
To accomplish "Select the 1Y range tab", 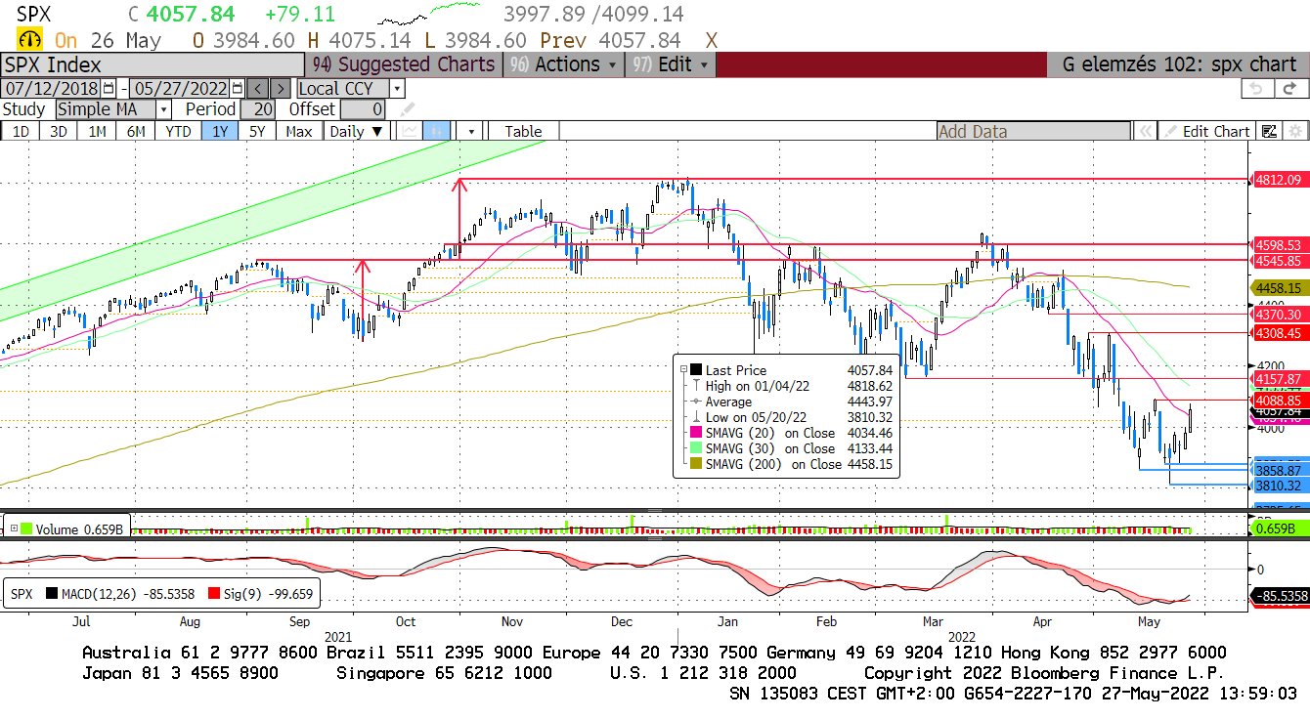I will (220, 131).
